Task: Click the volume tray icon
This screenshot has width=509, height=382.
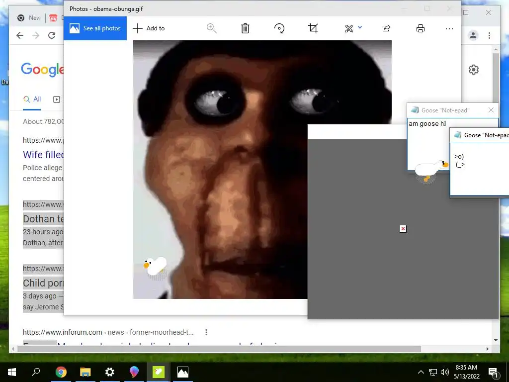Action: point(445,372)
